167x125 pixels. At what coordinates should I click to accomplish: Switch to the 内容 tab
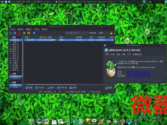click(73, 88)
